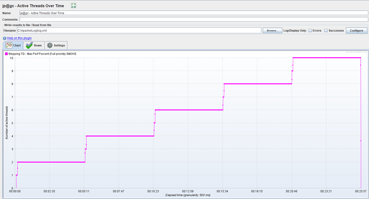
Task: Enable the Errors checkbox
Action: (x=310, y=31)
